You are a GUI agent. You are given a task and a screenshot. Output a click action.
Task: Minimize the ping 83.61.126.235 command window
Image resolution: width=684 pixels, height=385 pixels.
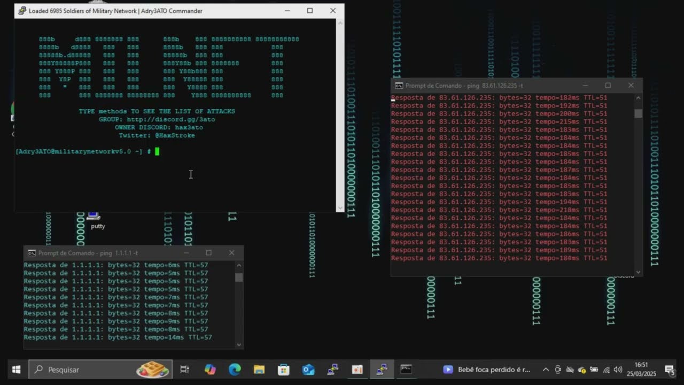[x=585, y=86]
